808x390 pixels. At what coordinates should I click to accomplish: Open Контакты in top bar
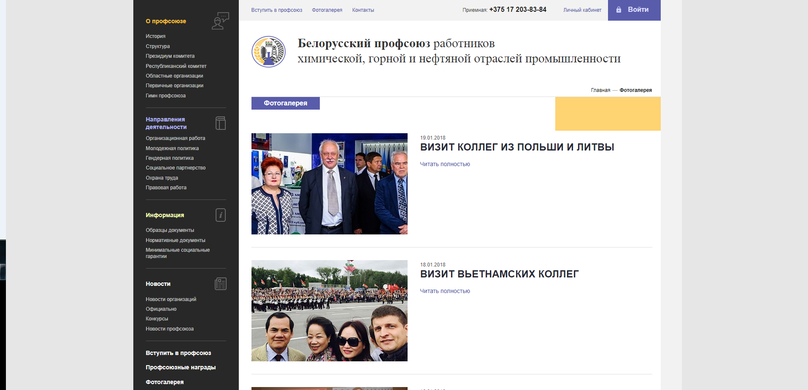[363, 10]
